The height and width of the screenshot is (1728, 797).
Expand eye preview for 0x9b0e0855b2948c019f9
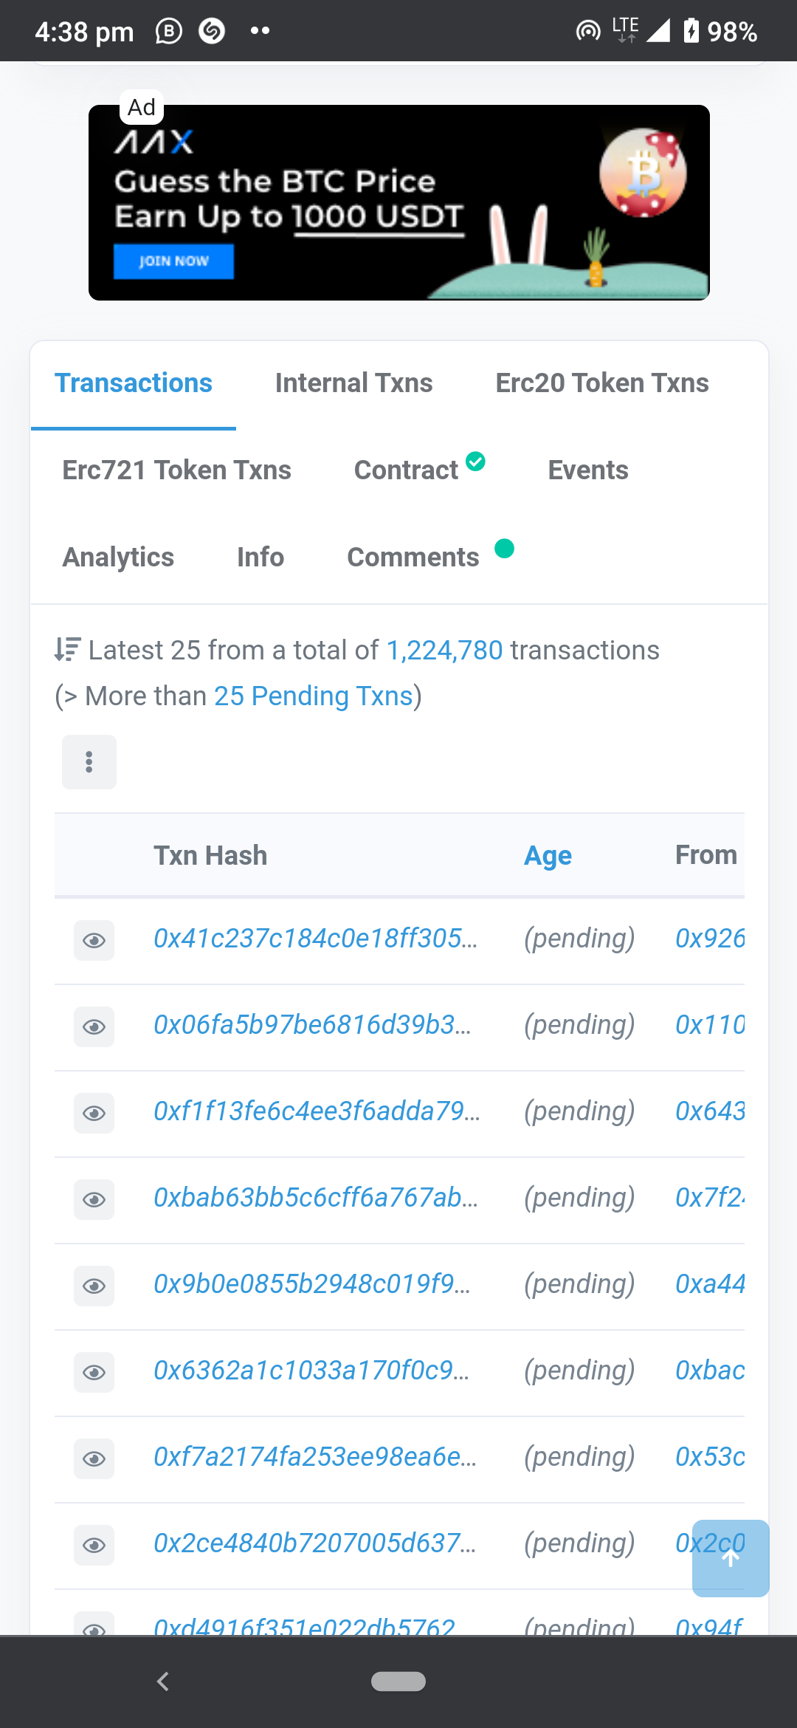tap(94, 1286)
